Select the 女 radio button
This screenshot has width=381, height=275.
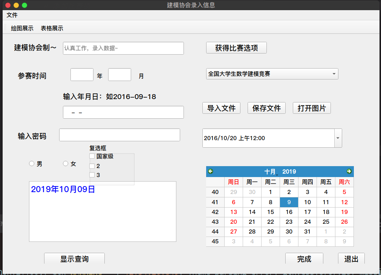(66, 163)
